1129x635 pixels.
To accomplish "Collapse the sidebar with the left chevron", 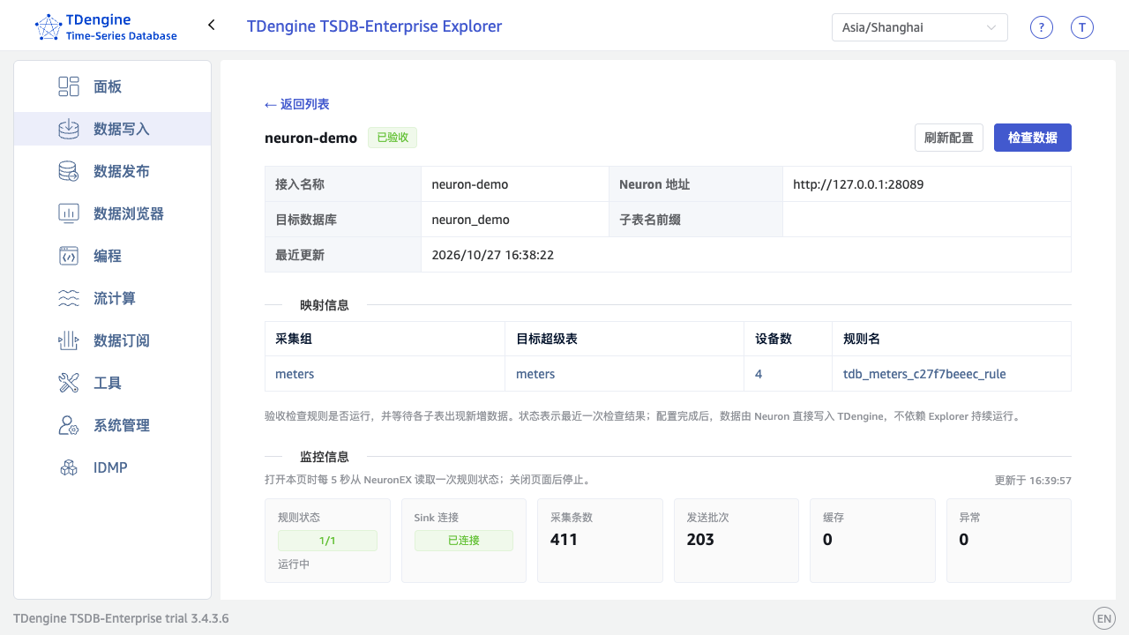I will [x=212, y=26].
